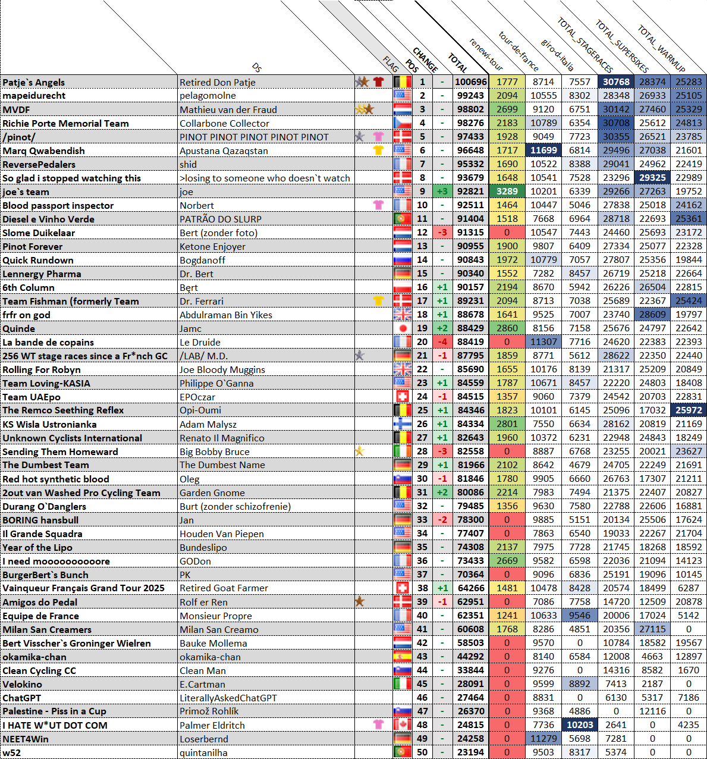
Task: Click the Japan flag in Quinde's row
Action: point(403,328)
